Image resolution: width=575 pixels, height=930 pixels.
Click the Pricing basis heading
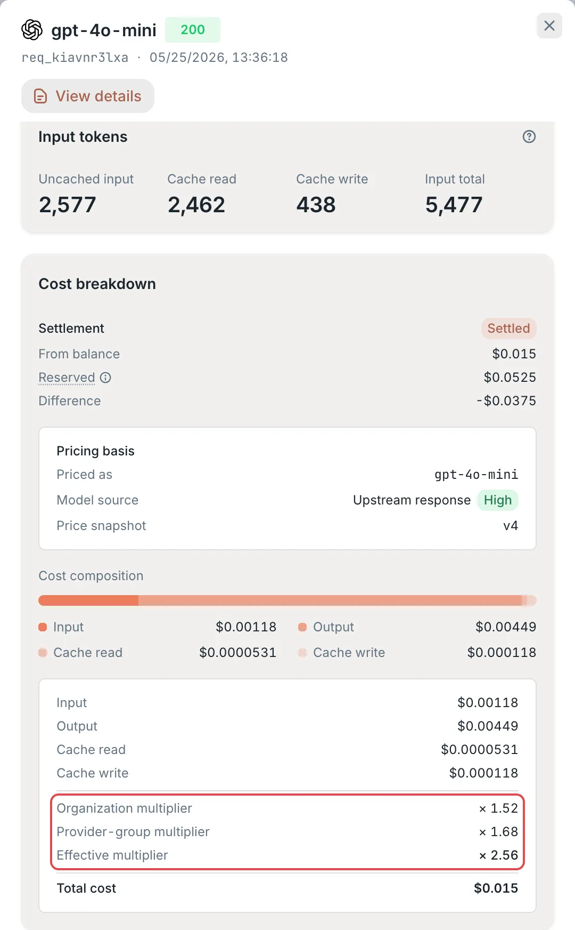[96, 451]
